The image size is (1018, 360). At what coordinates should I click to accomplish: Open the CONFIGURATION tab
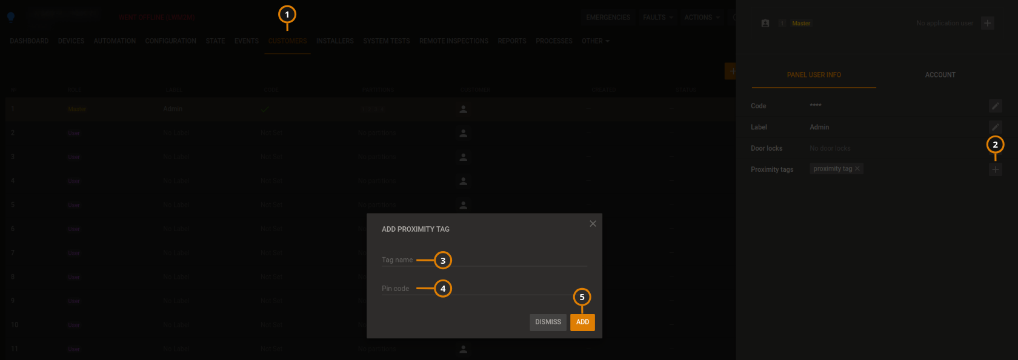pyautogui.click(x=171, y=41)
